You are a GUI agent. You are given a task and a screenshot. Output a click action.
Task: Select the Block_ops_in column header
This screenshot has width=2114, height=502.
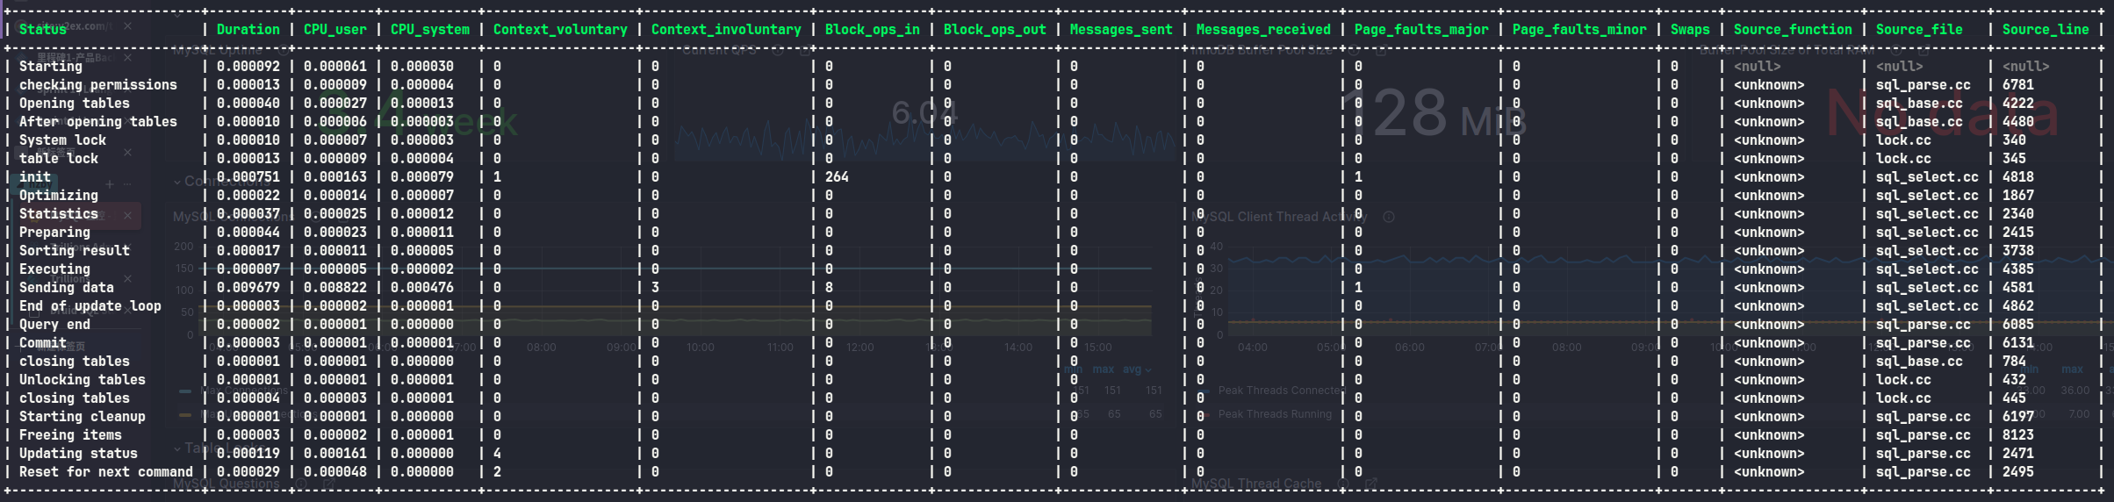(x=872, y=29)
